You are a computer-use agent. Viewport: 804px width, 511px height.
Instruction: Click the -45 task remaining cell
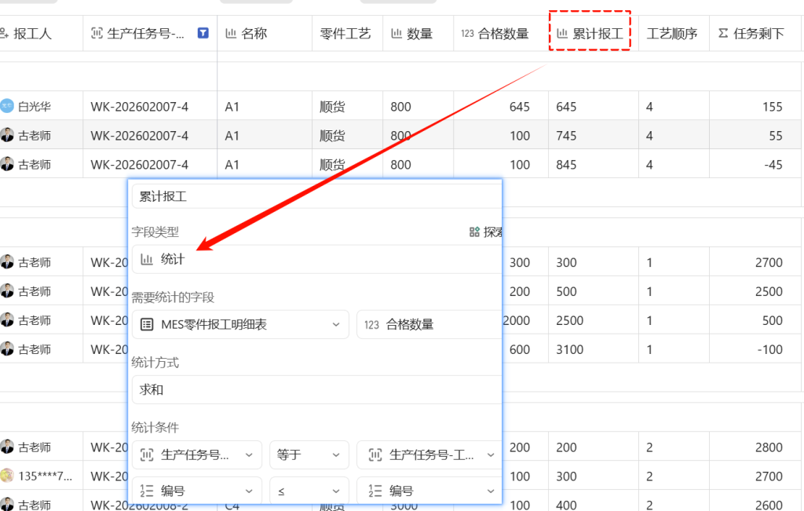[755, 164]
